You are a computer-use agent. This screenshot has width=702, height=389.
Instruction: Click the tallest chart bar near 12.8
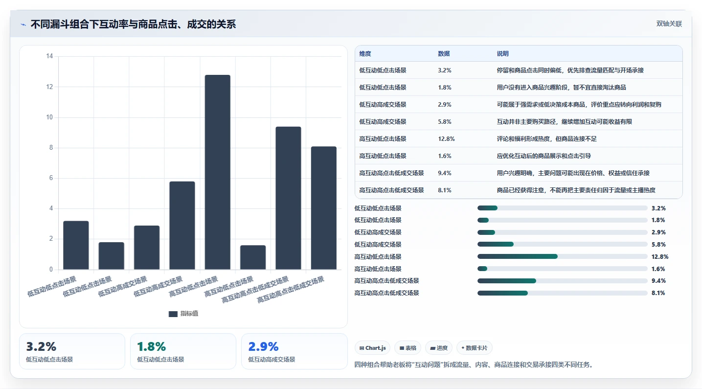(x=217, y=172)
